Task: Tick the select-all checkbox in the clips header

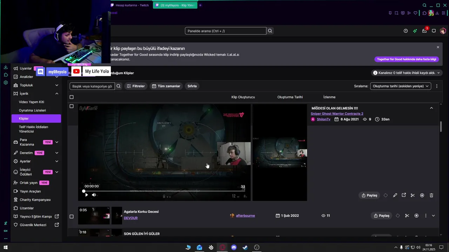Action: tap(72, 97)
